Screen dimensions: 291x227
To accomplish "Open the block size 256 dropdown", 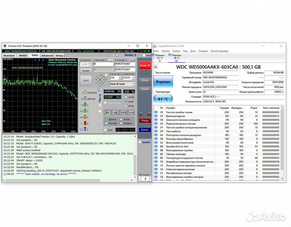I will (x=120, y=78).
